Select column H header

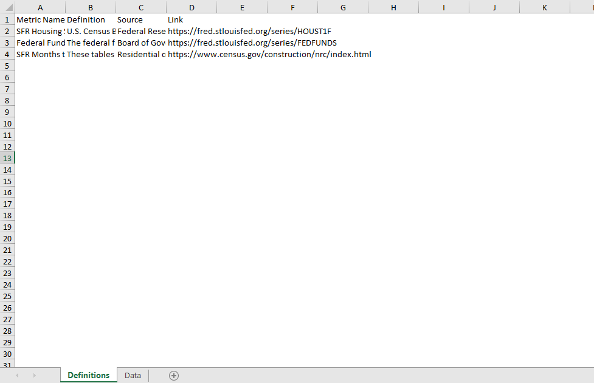[x=393, y=7]
